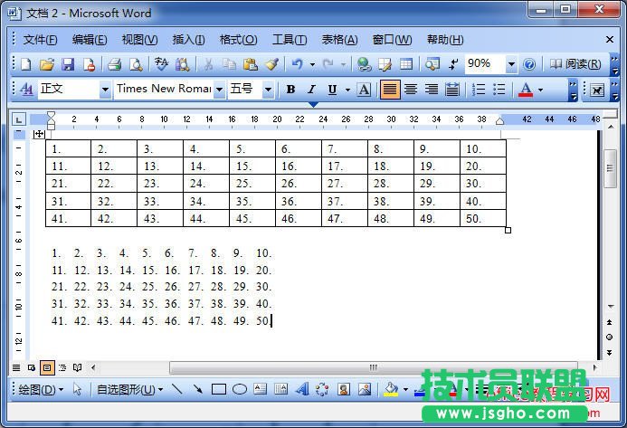Open the Undo history dropdown arrow
The image size is (627, 428).
tap(312, 64)
